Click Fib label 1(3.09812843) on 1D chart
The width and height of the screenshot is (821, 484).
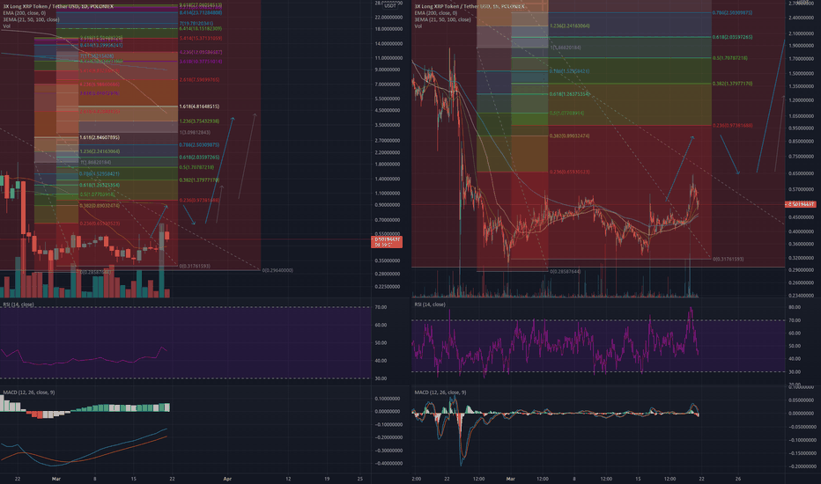196,132
